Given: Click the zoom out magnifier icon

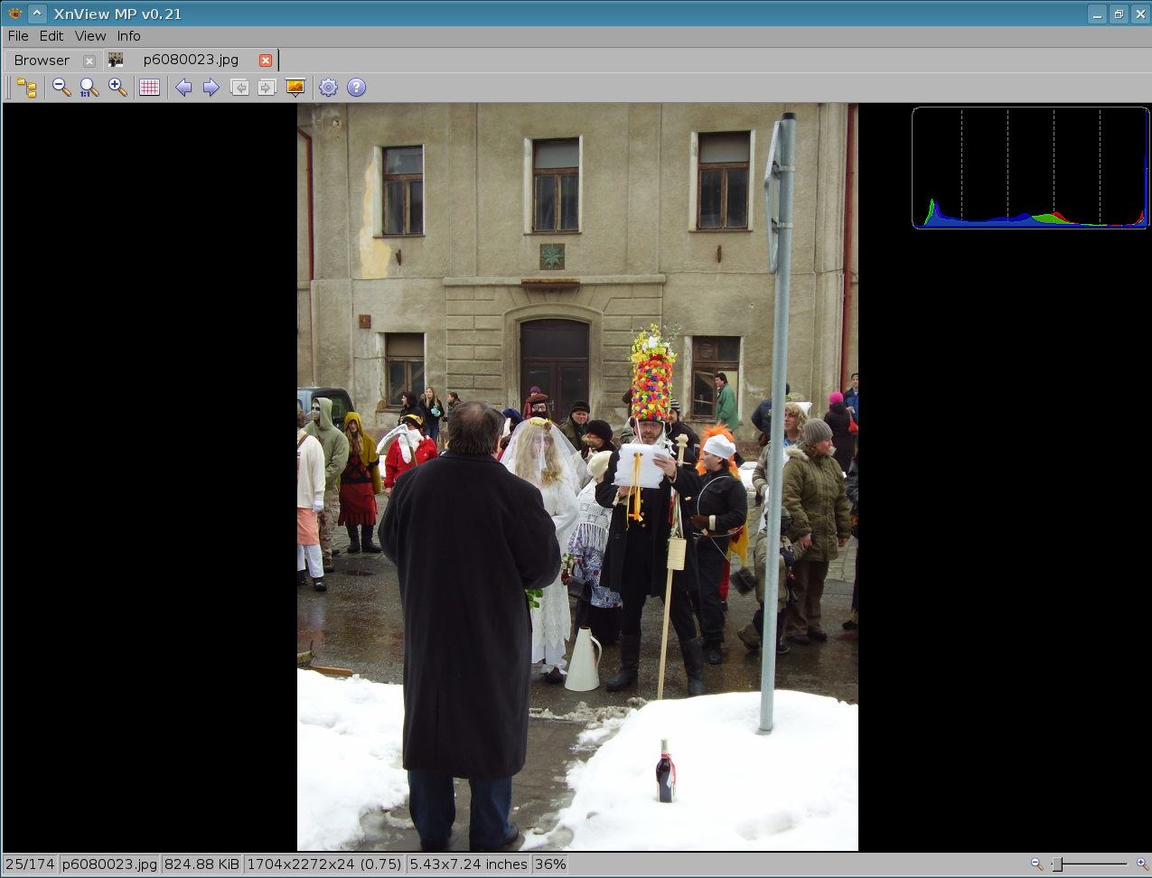Looking at the screenshot, I should point(61,88).
